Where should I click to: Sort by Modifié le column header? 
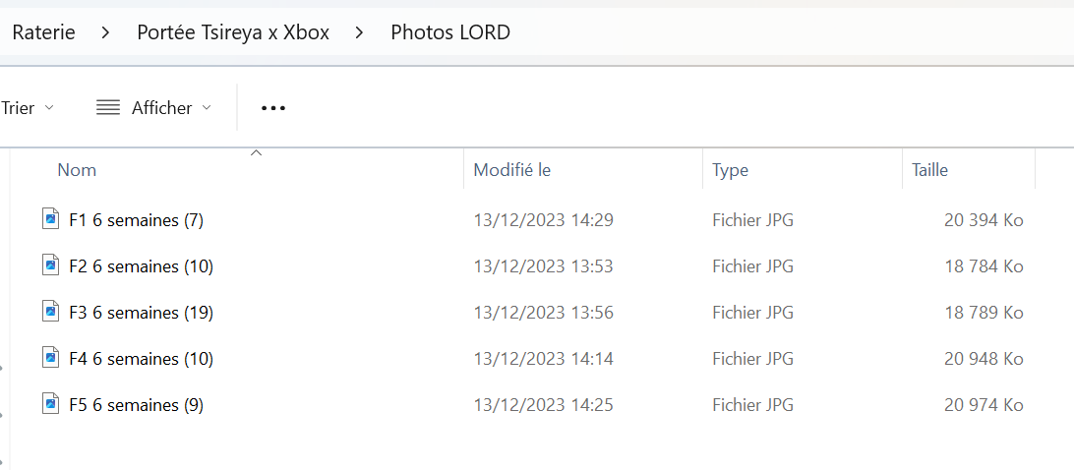(x=511, y=170)
